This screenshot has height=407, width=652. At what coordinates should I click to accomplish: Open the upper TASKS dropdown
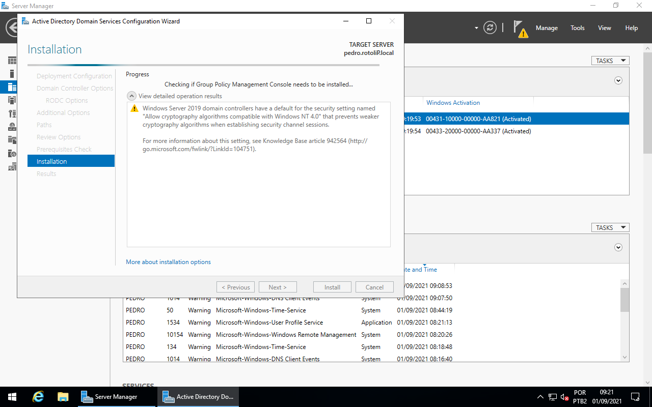(x=610, y=61)
